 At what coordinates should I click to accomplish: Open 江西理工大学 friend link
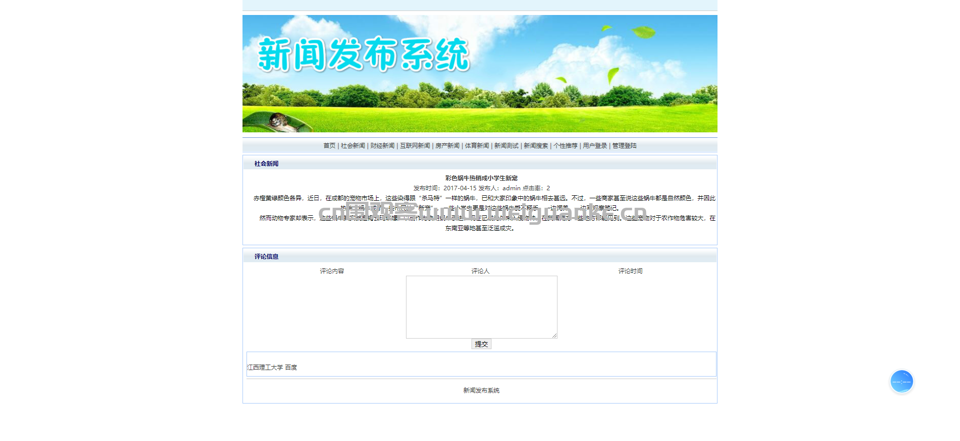click(x=265, y=368)
